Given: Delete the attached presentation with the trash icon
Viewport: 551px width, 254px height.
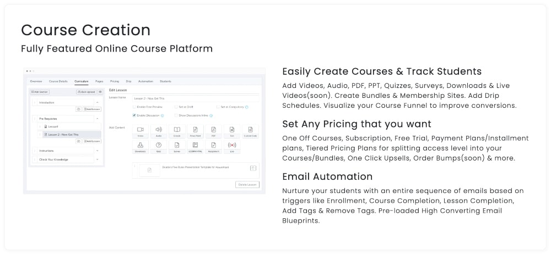Looking at the screenshot, I should point(253,168).
